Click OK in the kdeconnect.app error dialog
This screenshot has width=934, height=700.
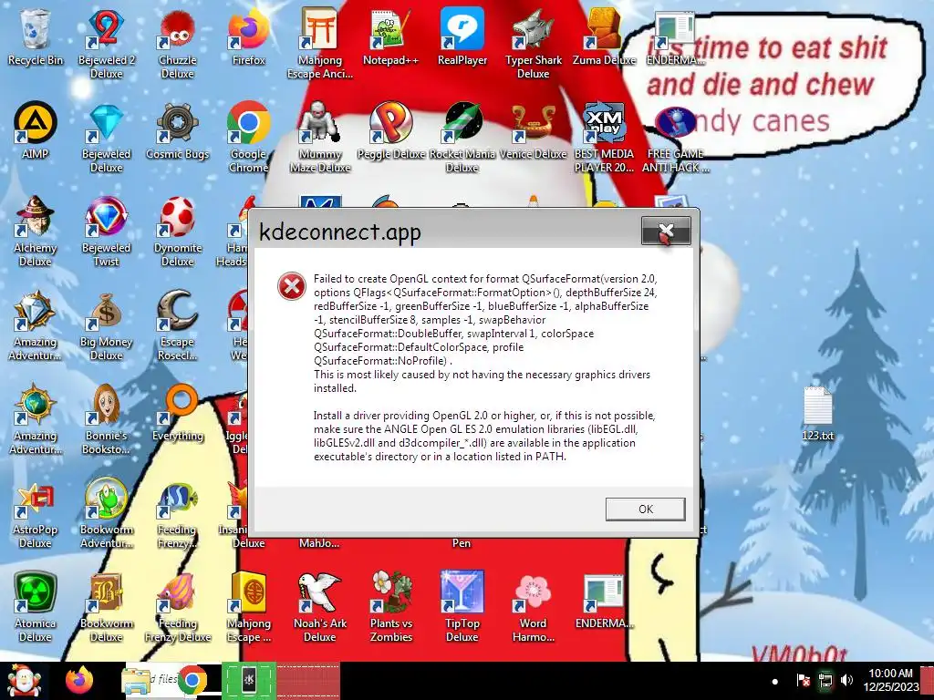click(645, 509)
